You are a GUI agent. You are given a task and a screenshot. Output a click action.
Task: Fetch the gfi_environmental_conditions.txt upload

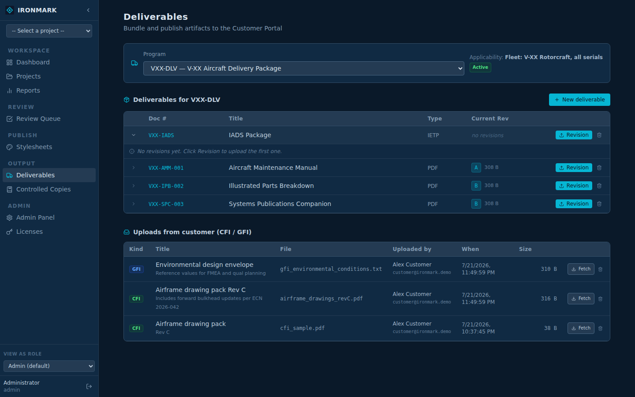(581, 269)
